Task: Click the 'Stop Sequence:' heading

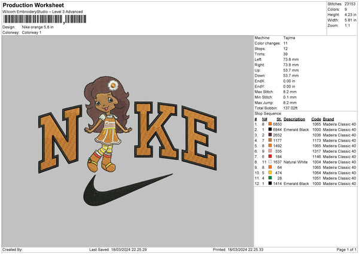Action: tap(268, 113)
